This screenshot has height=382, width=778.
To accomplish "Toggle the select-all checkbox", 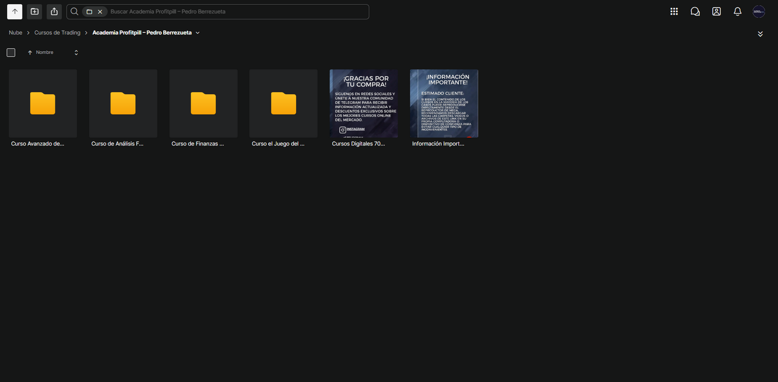I will point(11,52).
